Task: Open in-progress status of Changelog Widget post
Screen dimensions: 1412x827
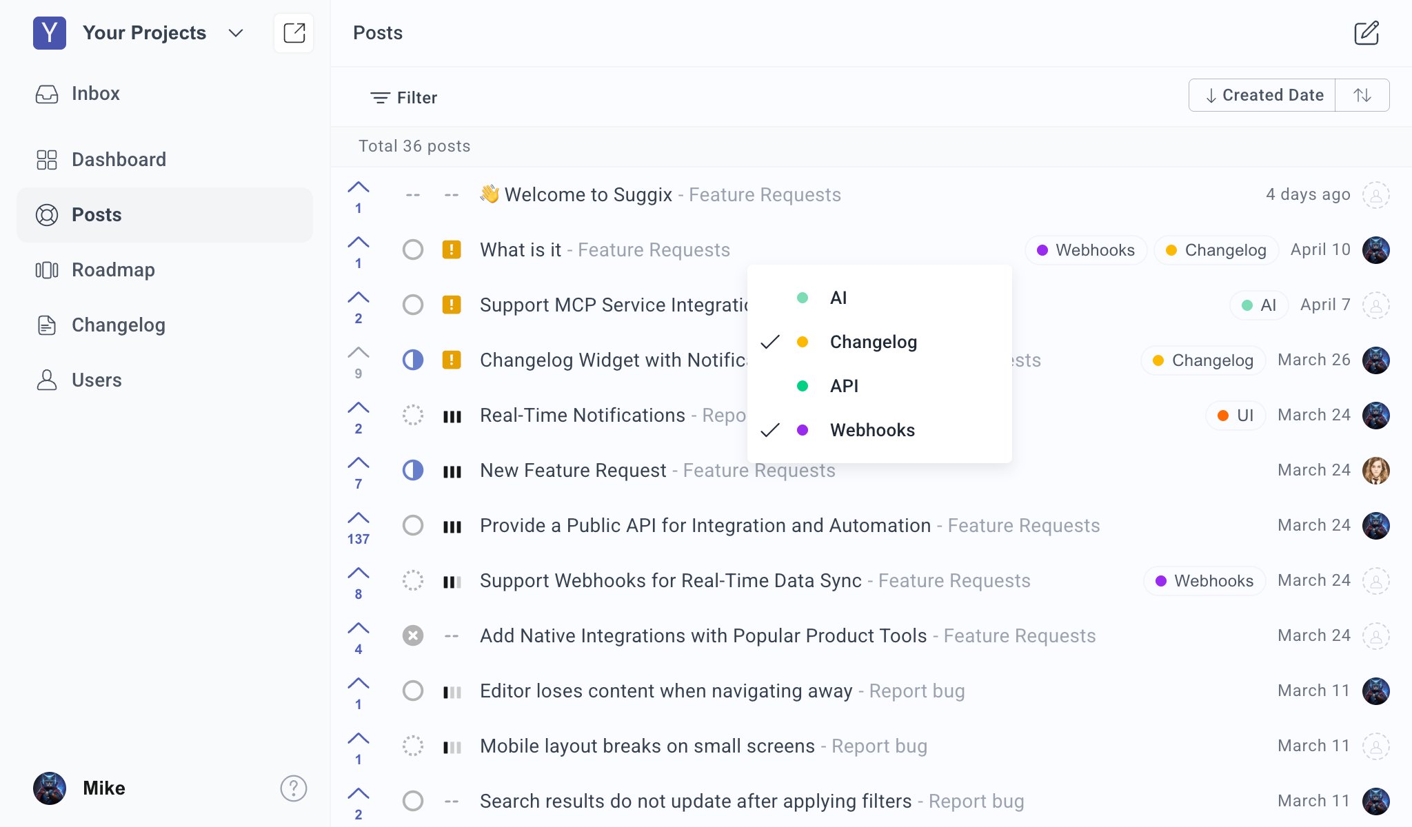Action: [413, 360]
